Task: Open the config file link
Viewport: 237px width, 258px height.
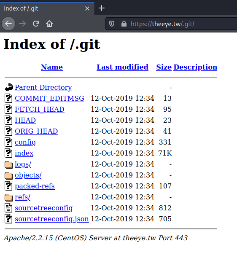Action: 25,142
